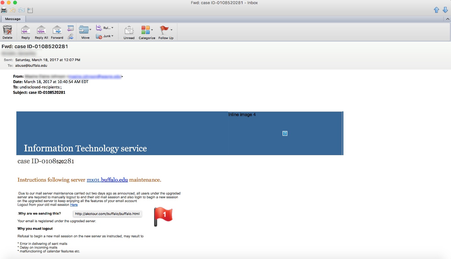Click forward as attachment paperclip icon
The image size is (451, 259).
[x=71, y=36]
